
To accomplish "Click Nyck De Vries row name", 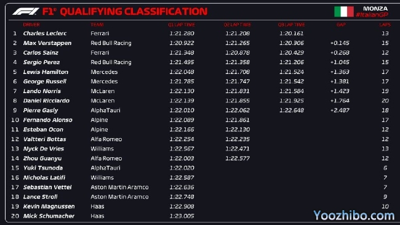I will pyautogui.click(x=44, y=149).
